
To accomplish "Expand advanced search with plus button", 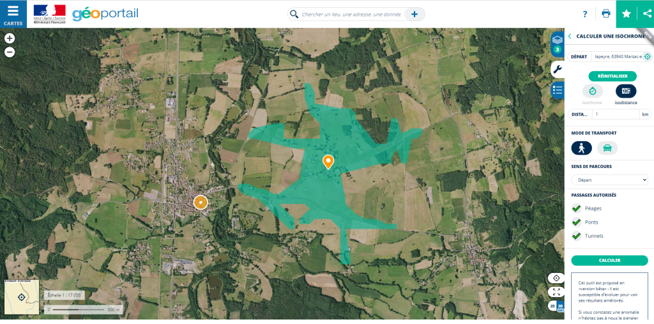I will click(x=414, y=14).
